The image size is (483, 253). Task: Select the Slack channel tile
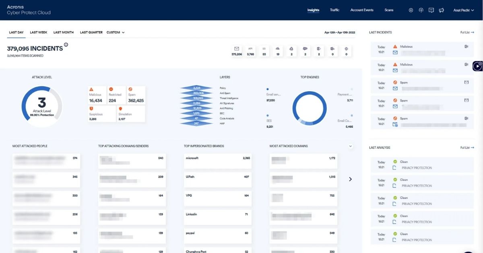346,51
